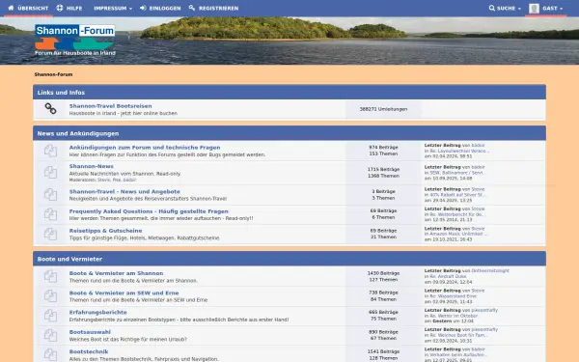579x362 pixels.
Task: Open last post 'Amazon Music Unlimited' link
Action: (x=458, y=234)
